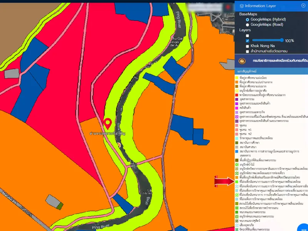Click the blue สถาบันราชการ legend swatch
Image resolution: width=308 pixels, height=231 pixels.
(x=237, y=152)
